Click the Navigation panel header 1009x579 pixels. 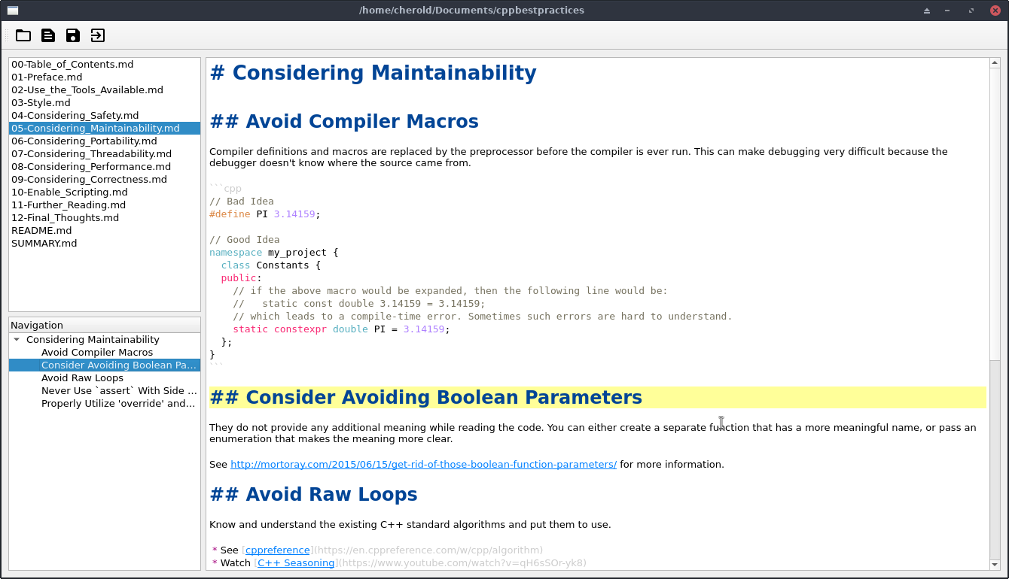(x=105, y=326)
